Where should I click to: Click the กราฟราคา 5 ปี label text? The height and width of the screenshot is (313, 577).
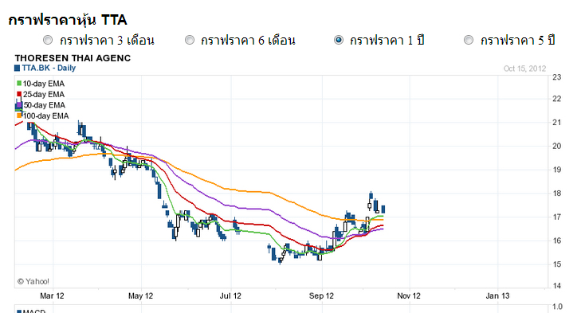(517, 40)
